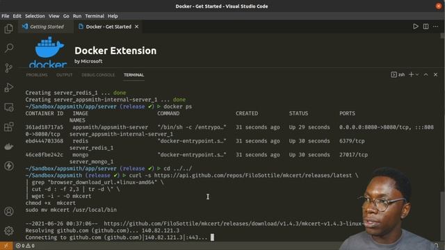Screen dimensions: 445x250
Task: Click '6379/tcp' port text
Action: 352,141
